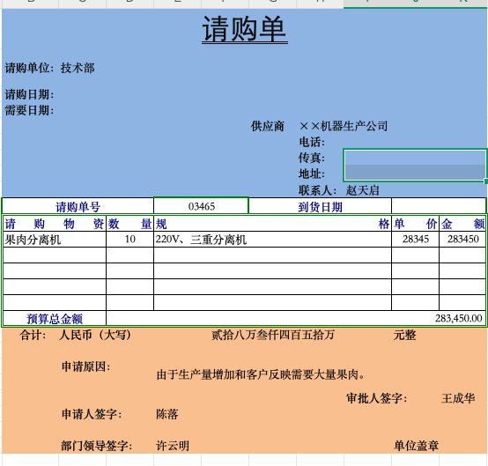The width and height of the screenshot is (488, 466).
Task: Click the uppercase amount 贰拾八万叁仟四百五拾万 cell
Action: [x=273, y=335]
